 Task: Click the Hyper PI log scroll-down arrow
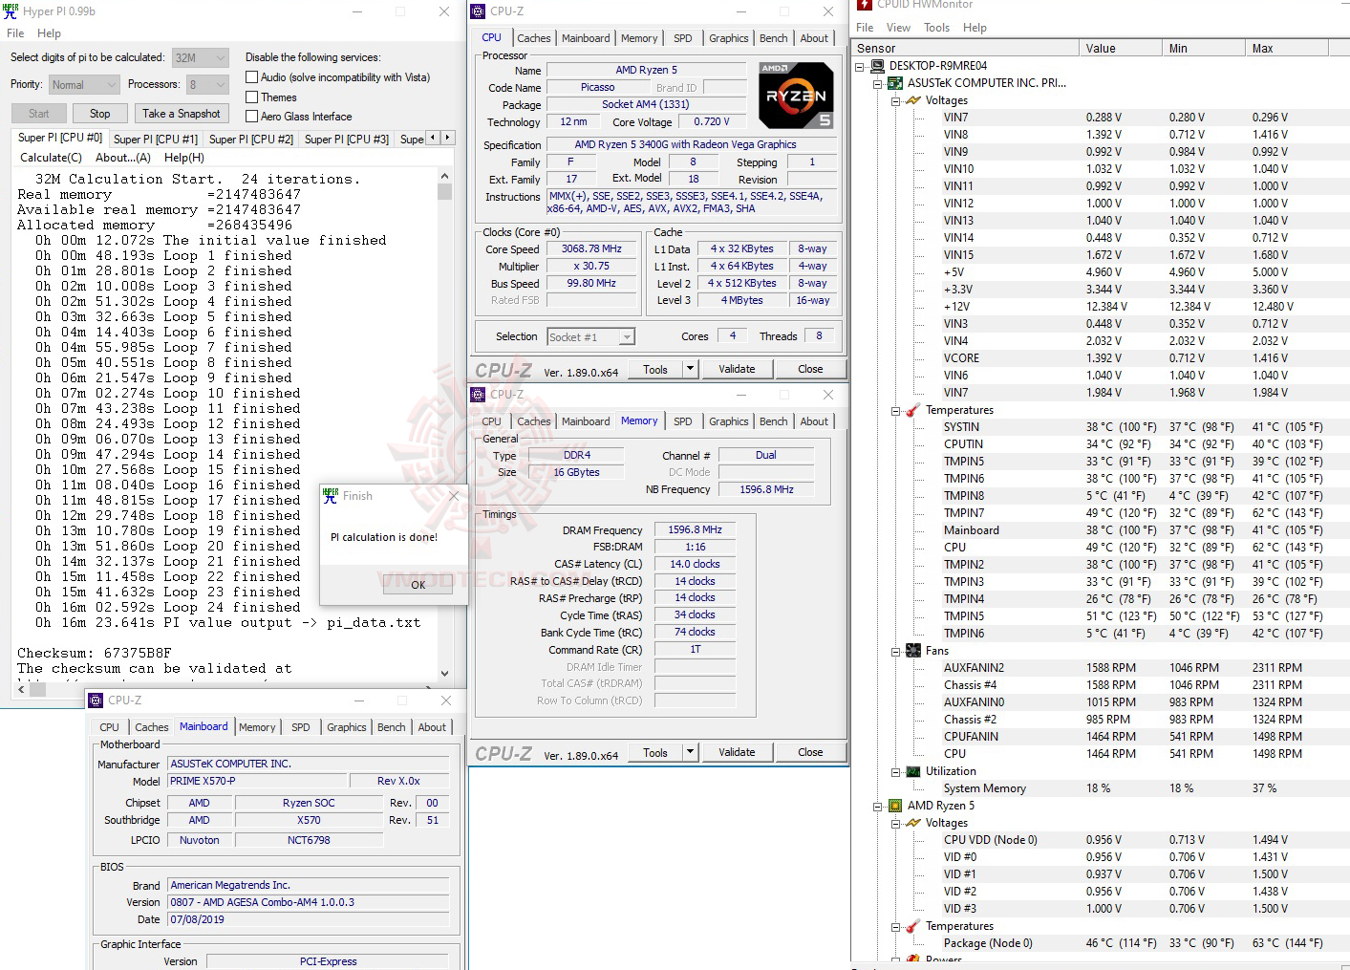pos(444,673)
